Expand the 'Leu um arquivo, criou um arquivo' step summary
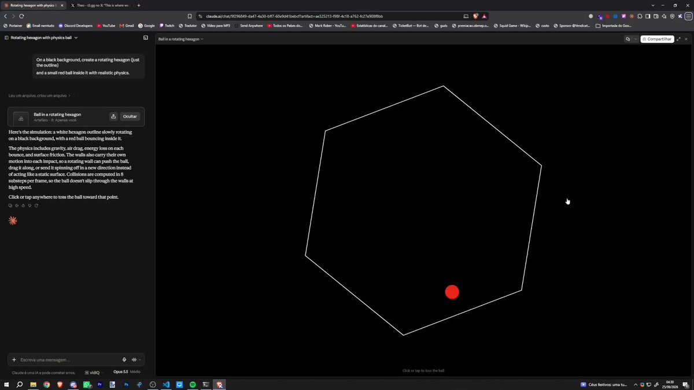This screenshot has height=390, width=694. (x=39, y=95)
